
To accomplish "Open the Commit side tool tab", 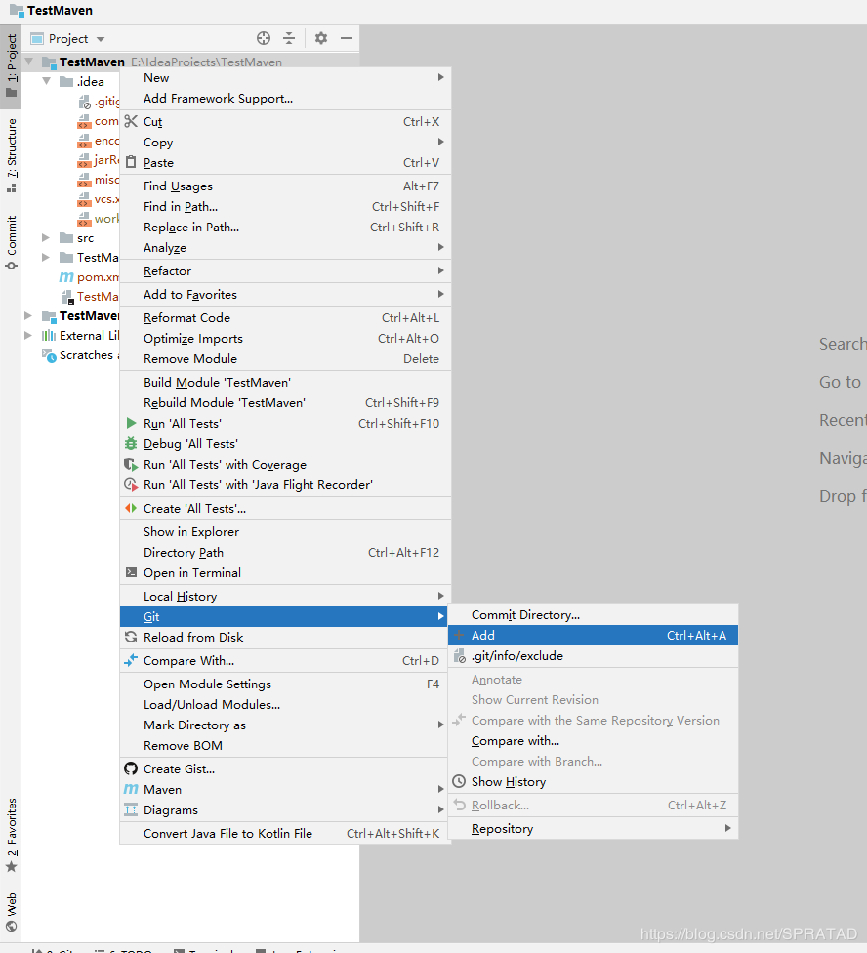I will pyautogui.click(x=11, y=242).
